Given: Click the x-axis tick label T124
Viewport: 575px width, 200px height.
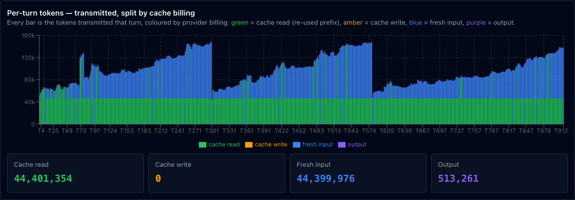Looking at the screenshot, I should 110,131.
